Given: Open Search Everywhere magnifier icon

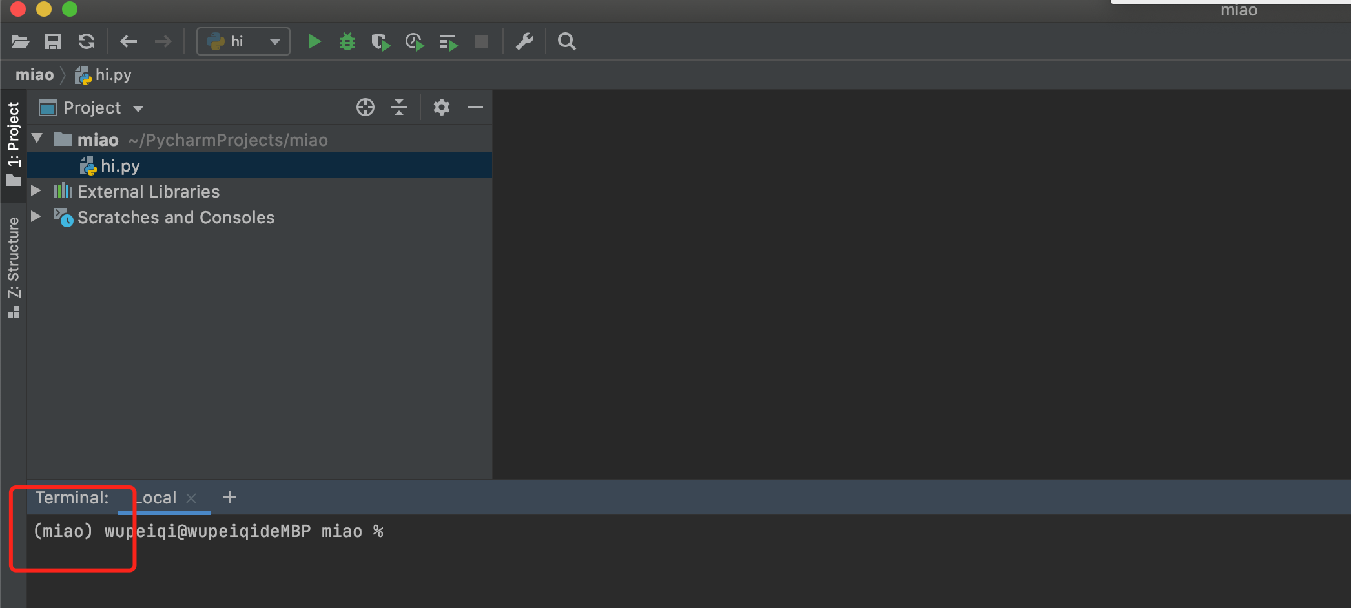Looking at the screenshot, I should [x=566, y=42].
